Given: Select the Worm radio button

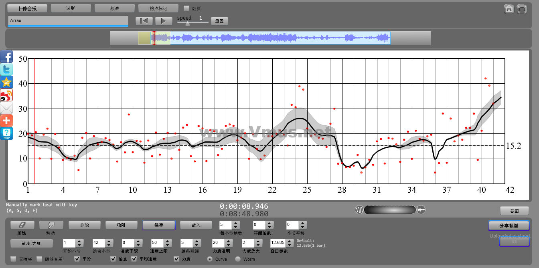Looking at the screenshot, I should point(238,259).
